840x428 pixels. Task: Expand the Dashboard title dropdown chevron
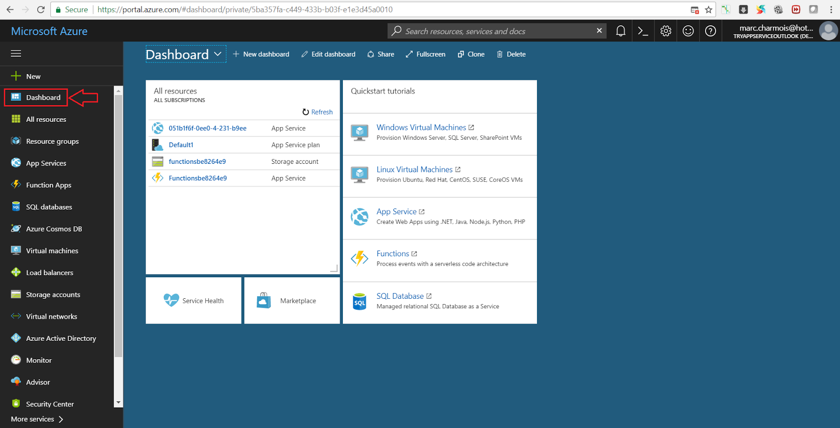click(x=217, y=54)
